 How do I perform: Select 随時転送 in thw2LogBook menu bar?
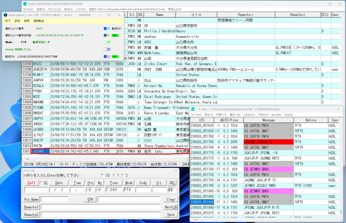tap(39, 21)
